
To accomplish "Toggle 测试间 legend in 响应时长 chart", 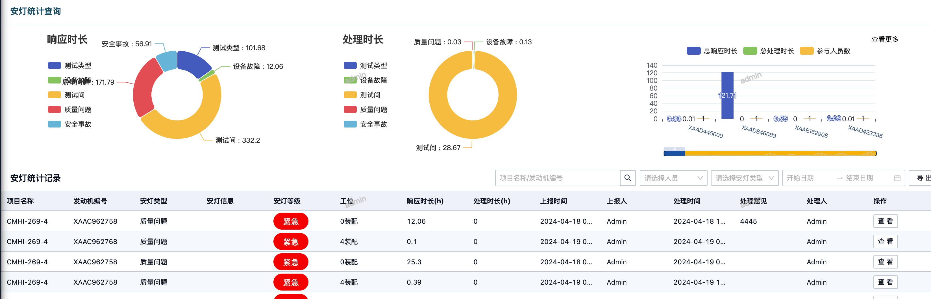I will pos(66,94).
